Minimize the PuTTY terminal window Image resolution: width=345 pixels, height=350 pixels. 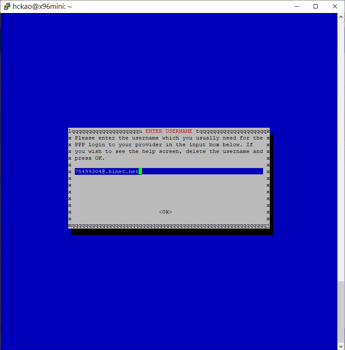pyautogui.click(x=296, y=6)
